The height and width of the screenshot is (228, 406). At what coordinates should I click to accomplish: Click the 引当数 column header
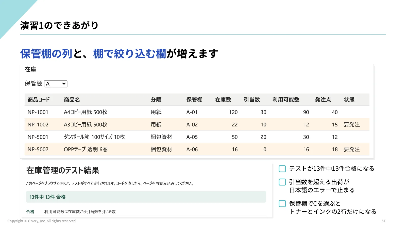(252, 100)
